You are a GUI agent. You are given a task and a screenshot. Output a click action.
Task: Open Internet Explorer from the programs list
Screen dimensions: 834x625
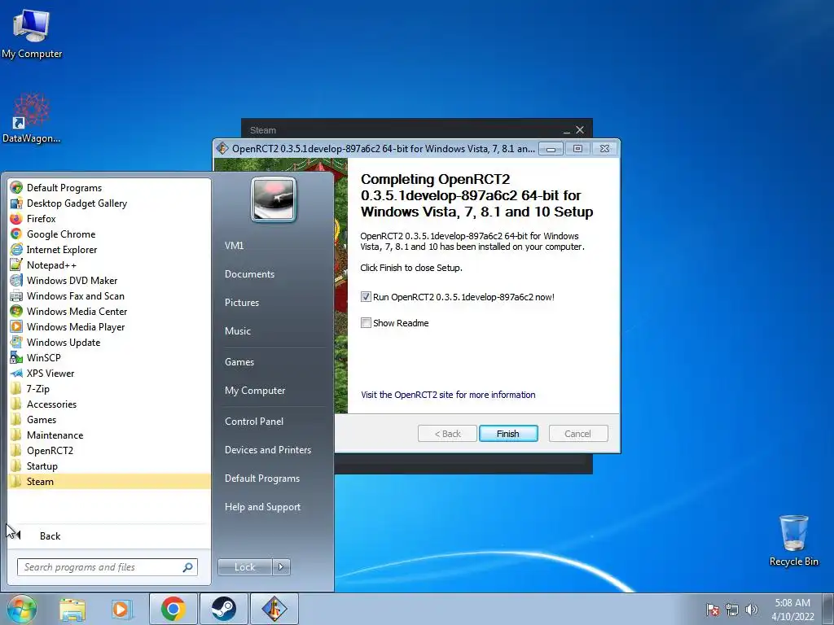click(62, 249)
